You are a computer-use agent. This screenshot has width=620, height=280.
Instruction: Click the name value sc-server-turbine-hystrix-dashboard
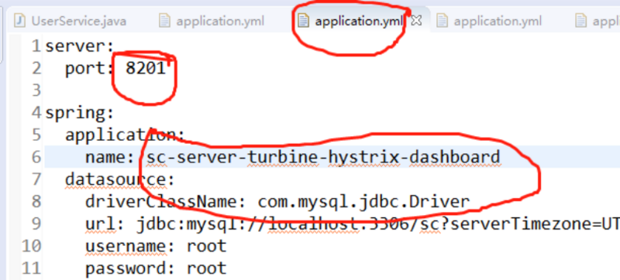point(323,157)
